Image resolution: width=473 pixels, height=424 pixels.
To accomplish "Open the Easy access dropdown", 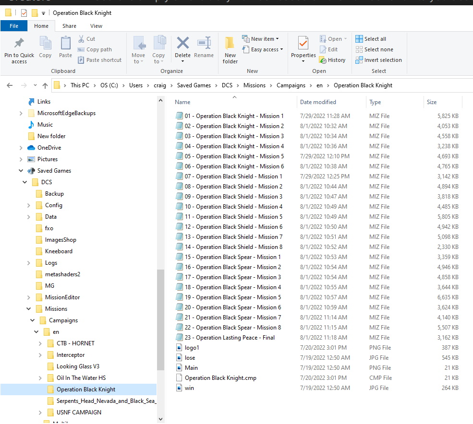I will pyautogui.click(x=281, y=49).
